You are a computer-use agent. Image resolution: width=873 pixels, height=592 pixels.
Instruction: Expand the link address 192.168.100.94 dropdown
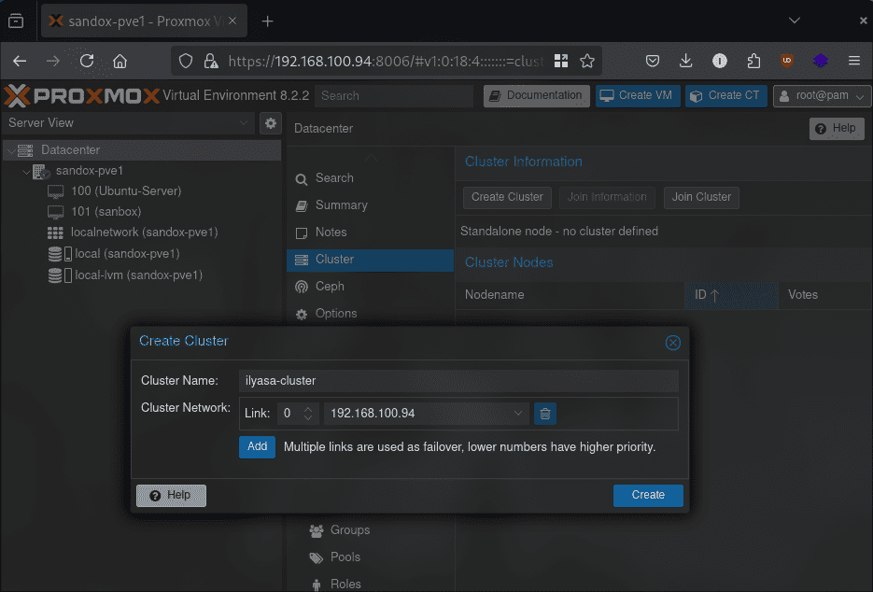(518, 414)
